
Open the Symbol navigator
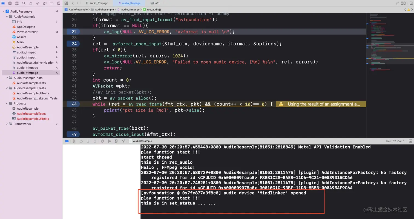(17, 3)
